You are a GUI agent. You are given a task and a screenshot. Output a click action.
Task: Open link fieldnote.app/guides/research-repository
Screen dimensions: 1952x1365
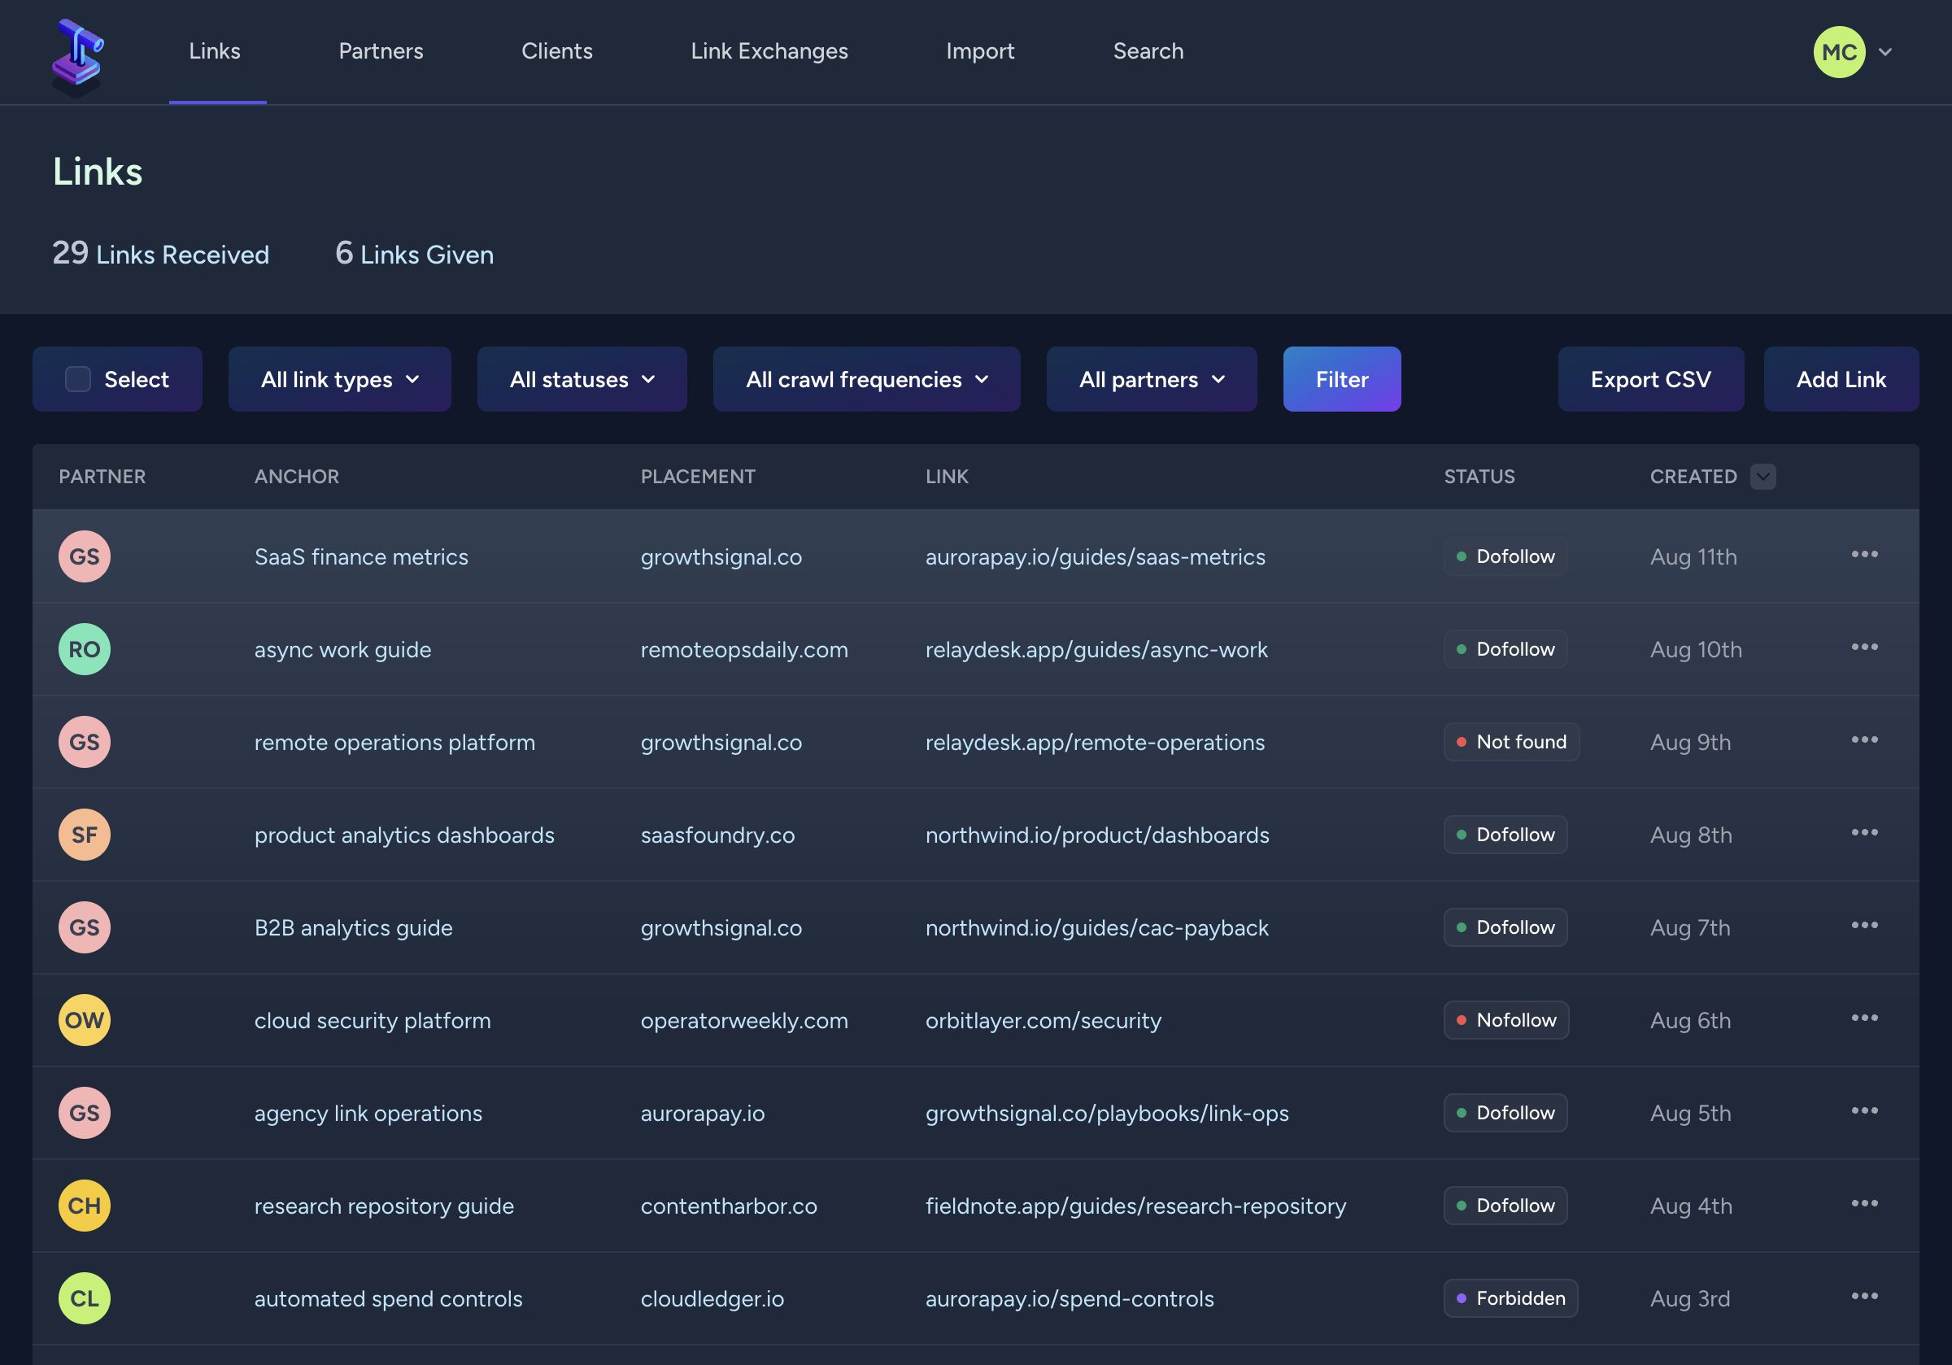click(1136, 1205)
